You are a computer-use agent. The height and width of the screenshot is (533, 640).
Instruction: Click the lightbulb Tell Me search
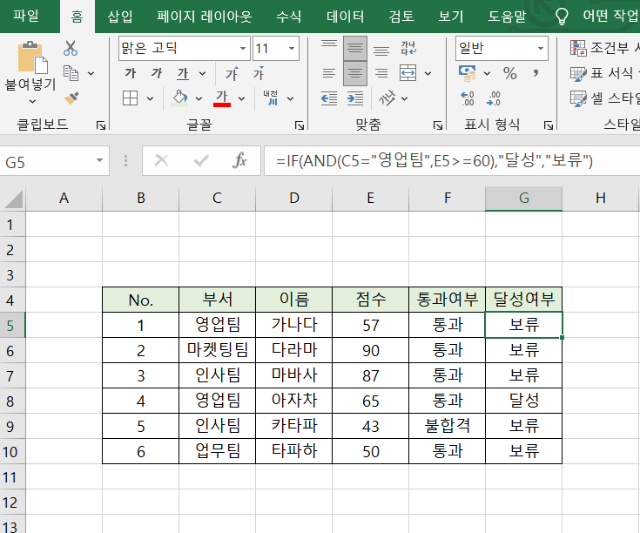[x=562, y=17]
